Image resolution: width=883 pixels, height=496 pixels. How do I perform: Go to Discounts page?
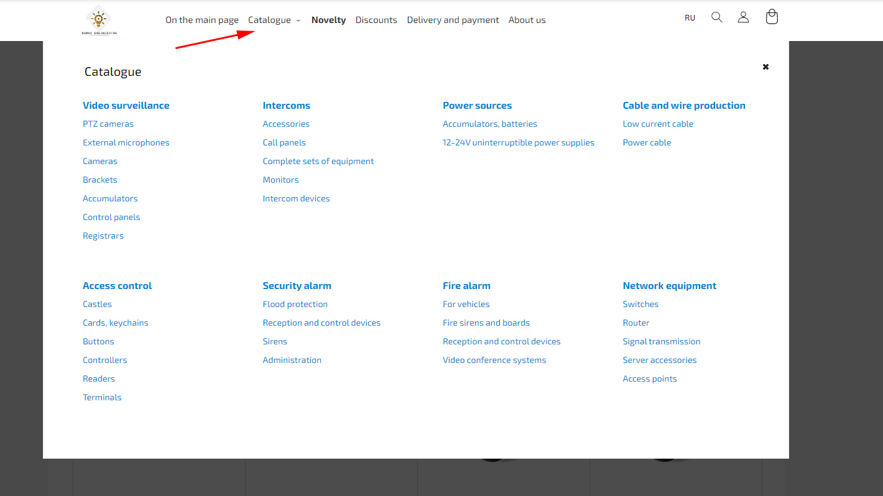(x=376, y=20)
